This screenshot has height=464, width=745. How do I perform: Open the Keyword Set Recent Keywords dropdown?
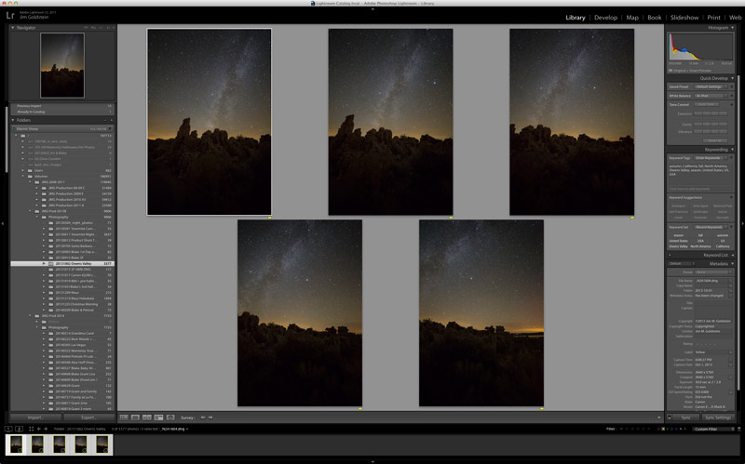point(711,227)
